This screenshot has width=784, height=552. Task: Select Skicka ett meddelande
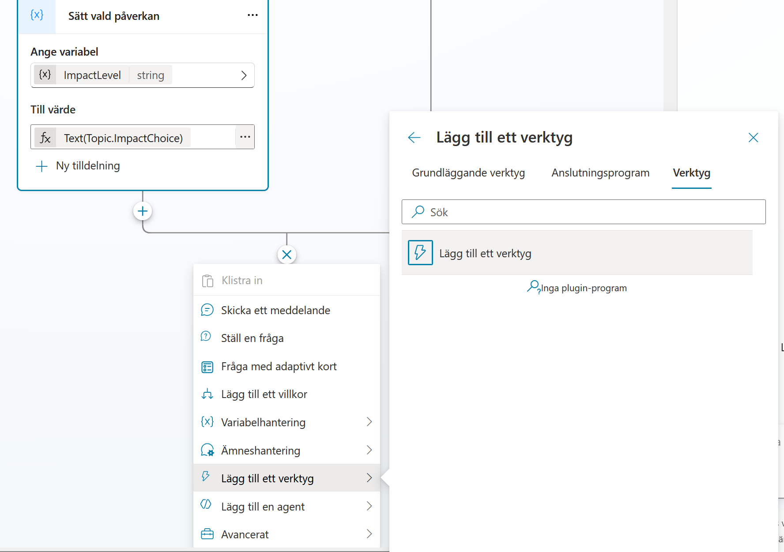click(x=286, y=310)
